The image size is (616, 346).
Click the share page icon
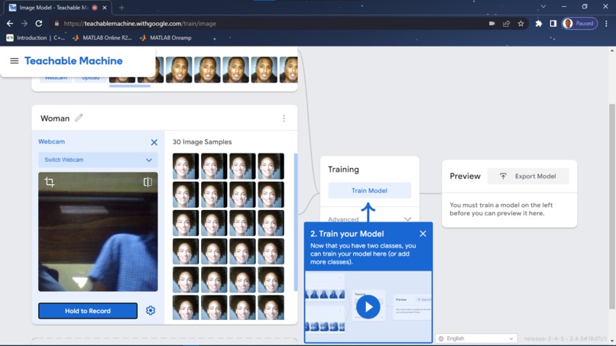pos(507,24)
